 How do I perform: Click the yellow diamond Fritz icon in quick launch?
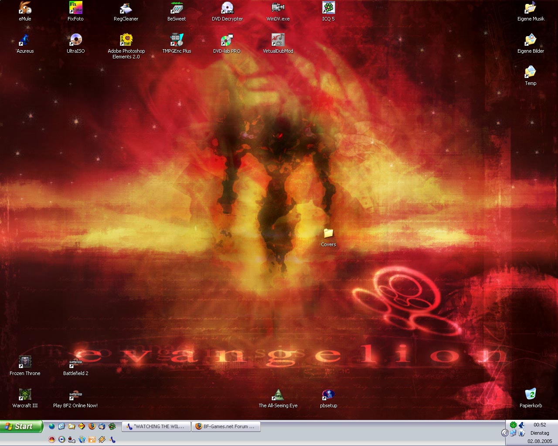[x=82, y=426]
